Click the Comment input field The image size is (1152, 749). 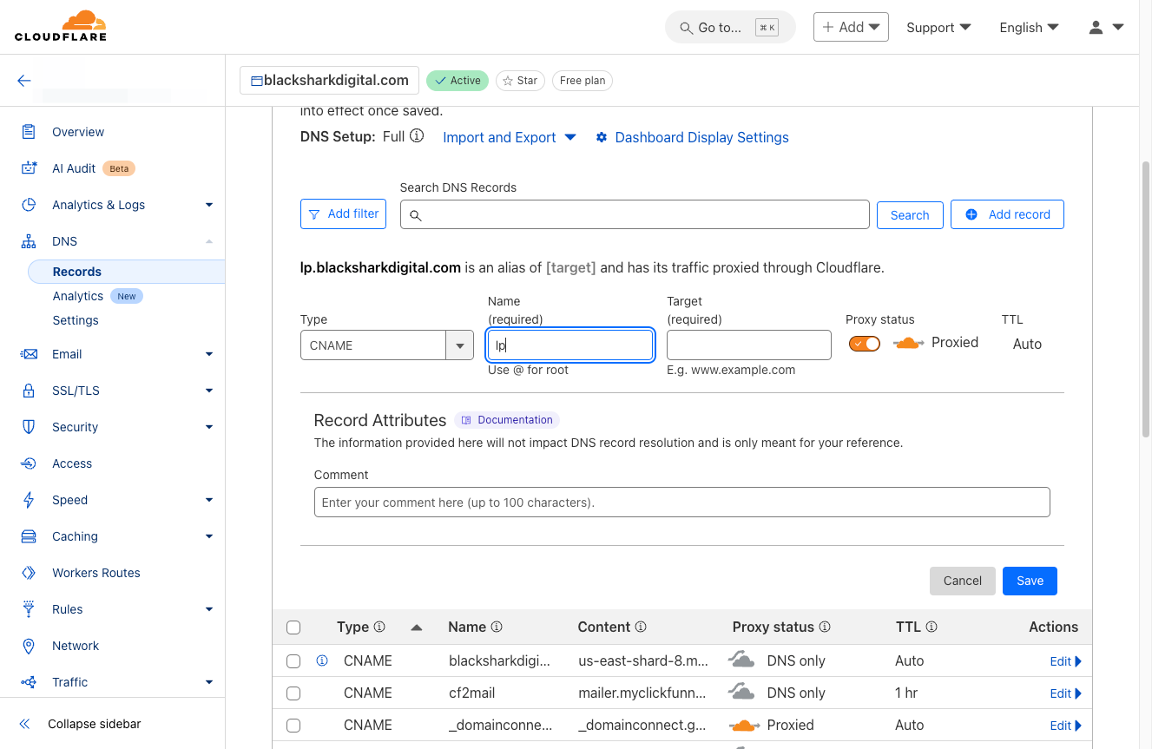[682, 503]
